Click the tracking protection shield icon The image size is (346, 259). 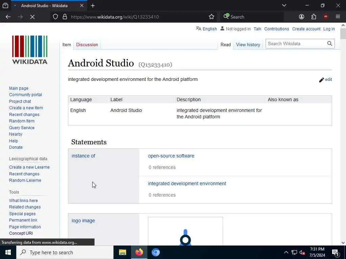55,17
